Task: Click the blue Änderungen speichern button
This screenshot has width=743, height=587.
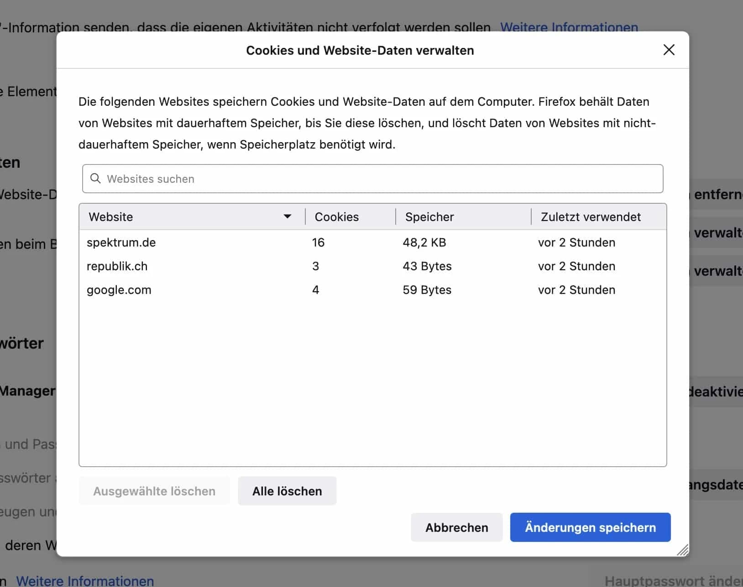Action: pyautogui.click(x=590, y=527)
